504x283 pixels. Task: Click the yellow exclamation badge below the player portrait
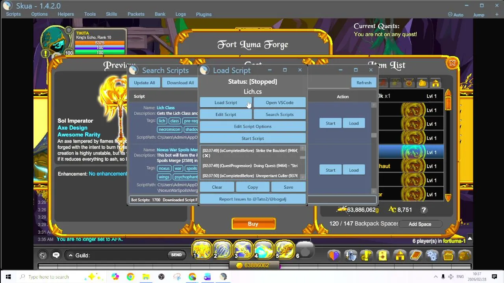[46, 53]
